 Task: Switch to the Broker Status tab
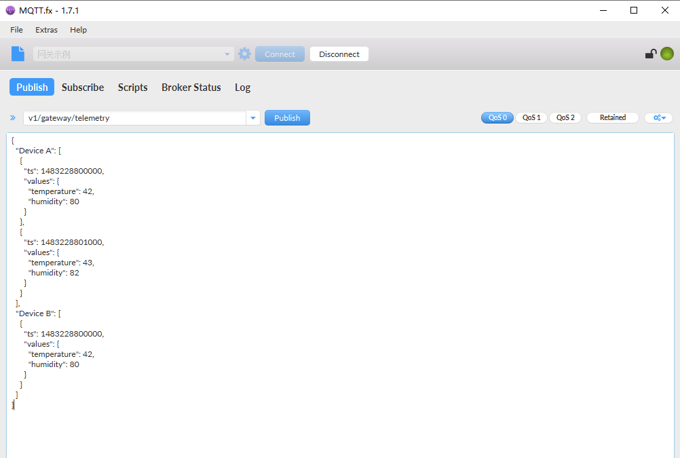click(191, 87)
